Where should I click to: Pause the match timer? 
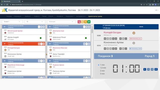click(148, 69)
